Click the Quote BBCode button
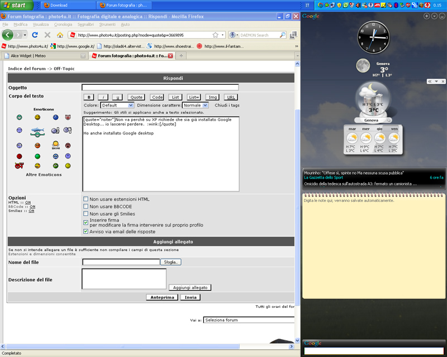Screen dimensions: 447x357 [x=136, y=97]
